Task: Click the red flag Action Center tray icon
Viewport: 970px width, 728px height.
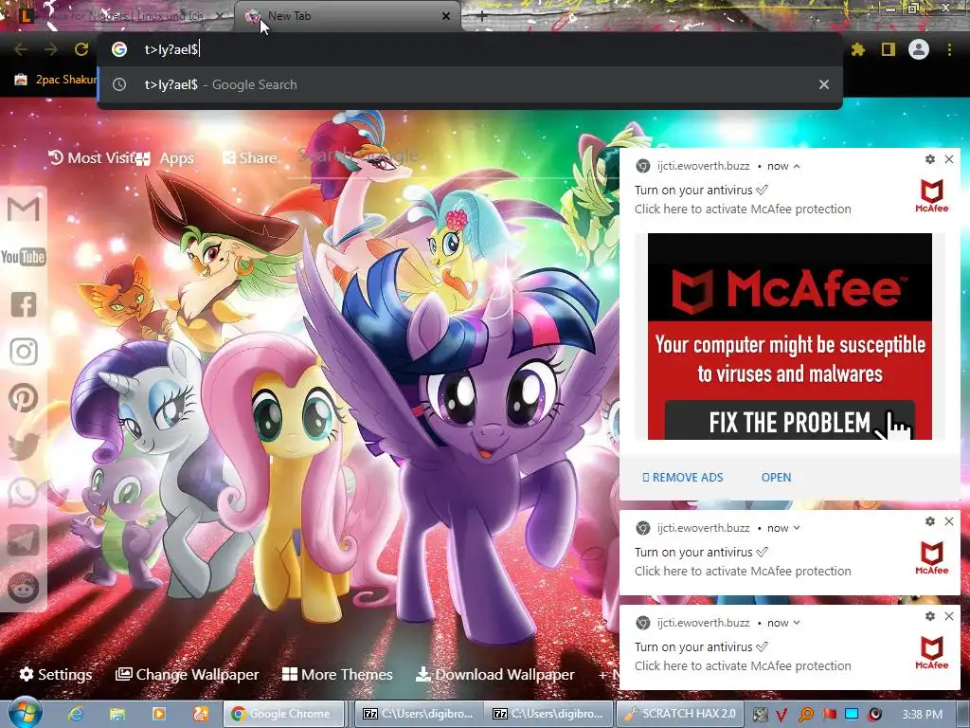Action: tap(829, 715)
